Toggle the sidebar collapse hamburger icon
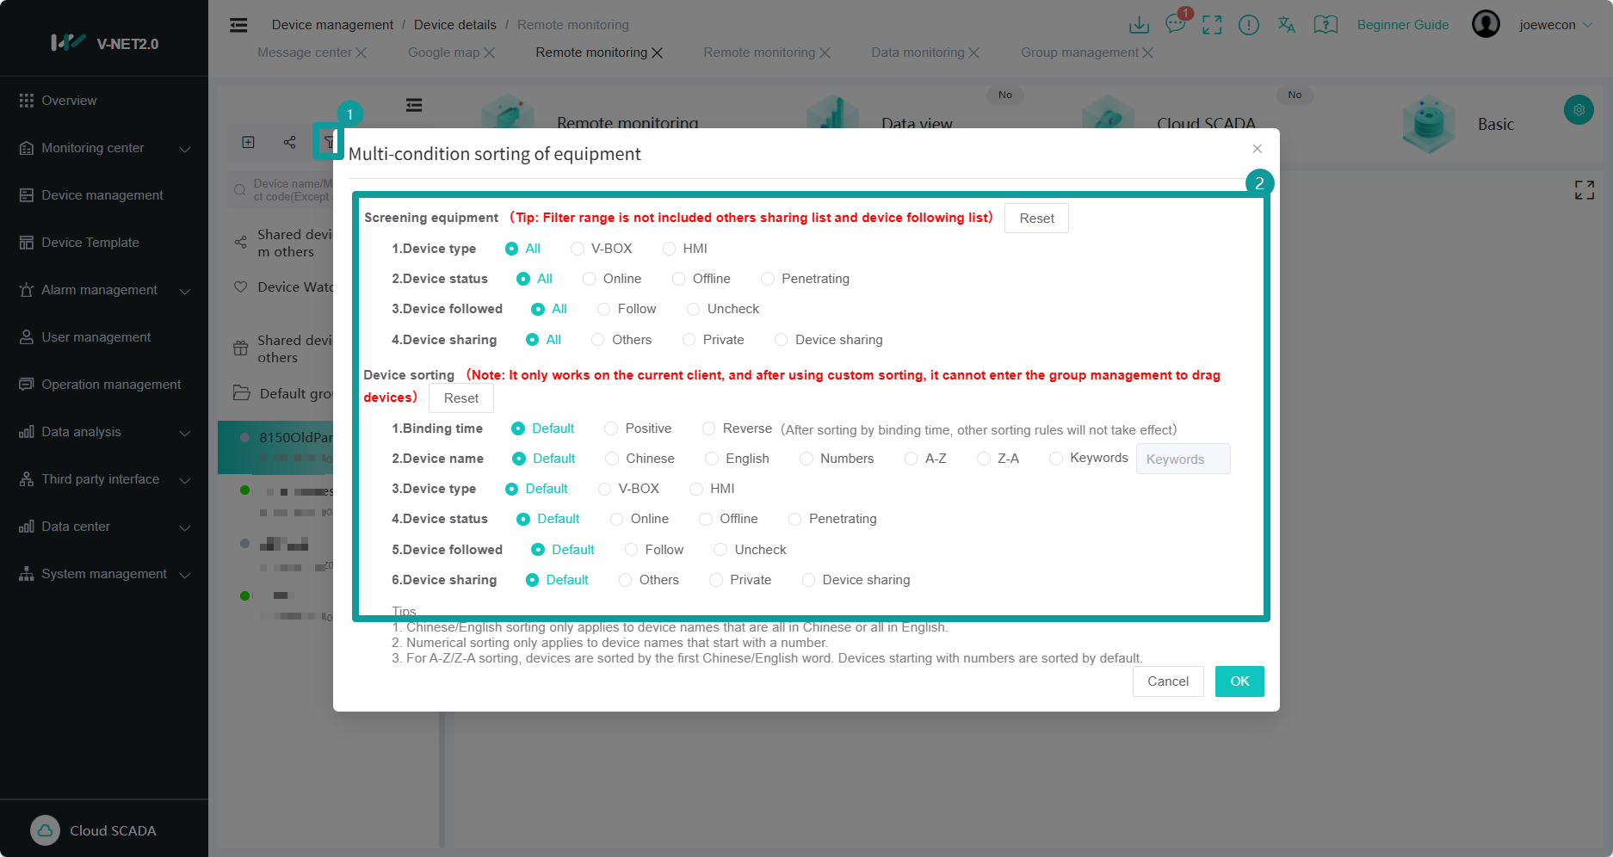1613x857 pixels. [238, 25]
